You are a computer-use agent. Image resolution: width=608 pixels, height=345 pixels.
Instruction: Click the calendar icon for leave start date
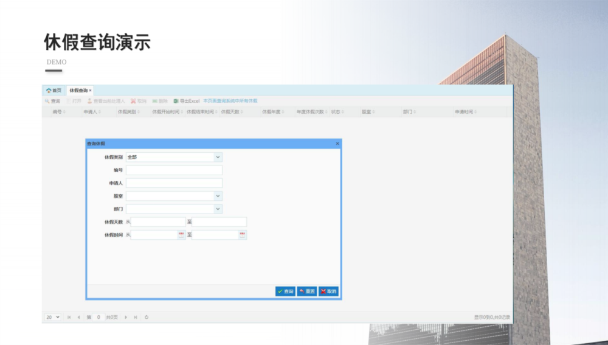pos(181,235)
